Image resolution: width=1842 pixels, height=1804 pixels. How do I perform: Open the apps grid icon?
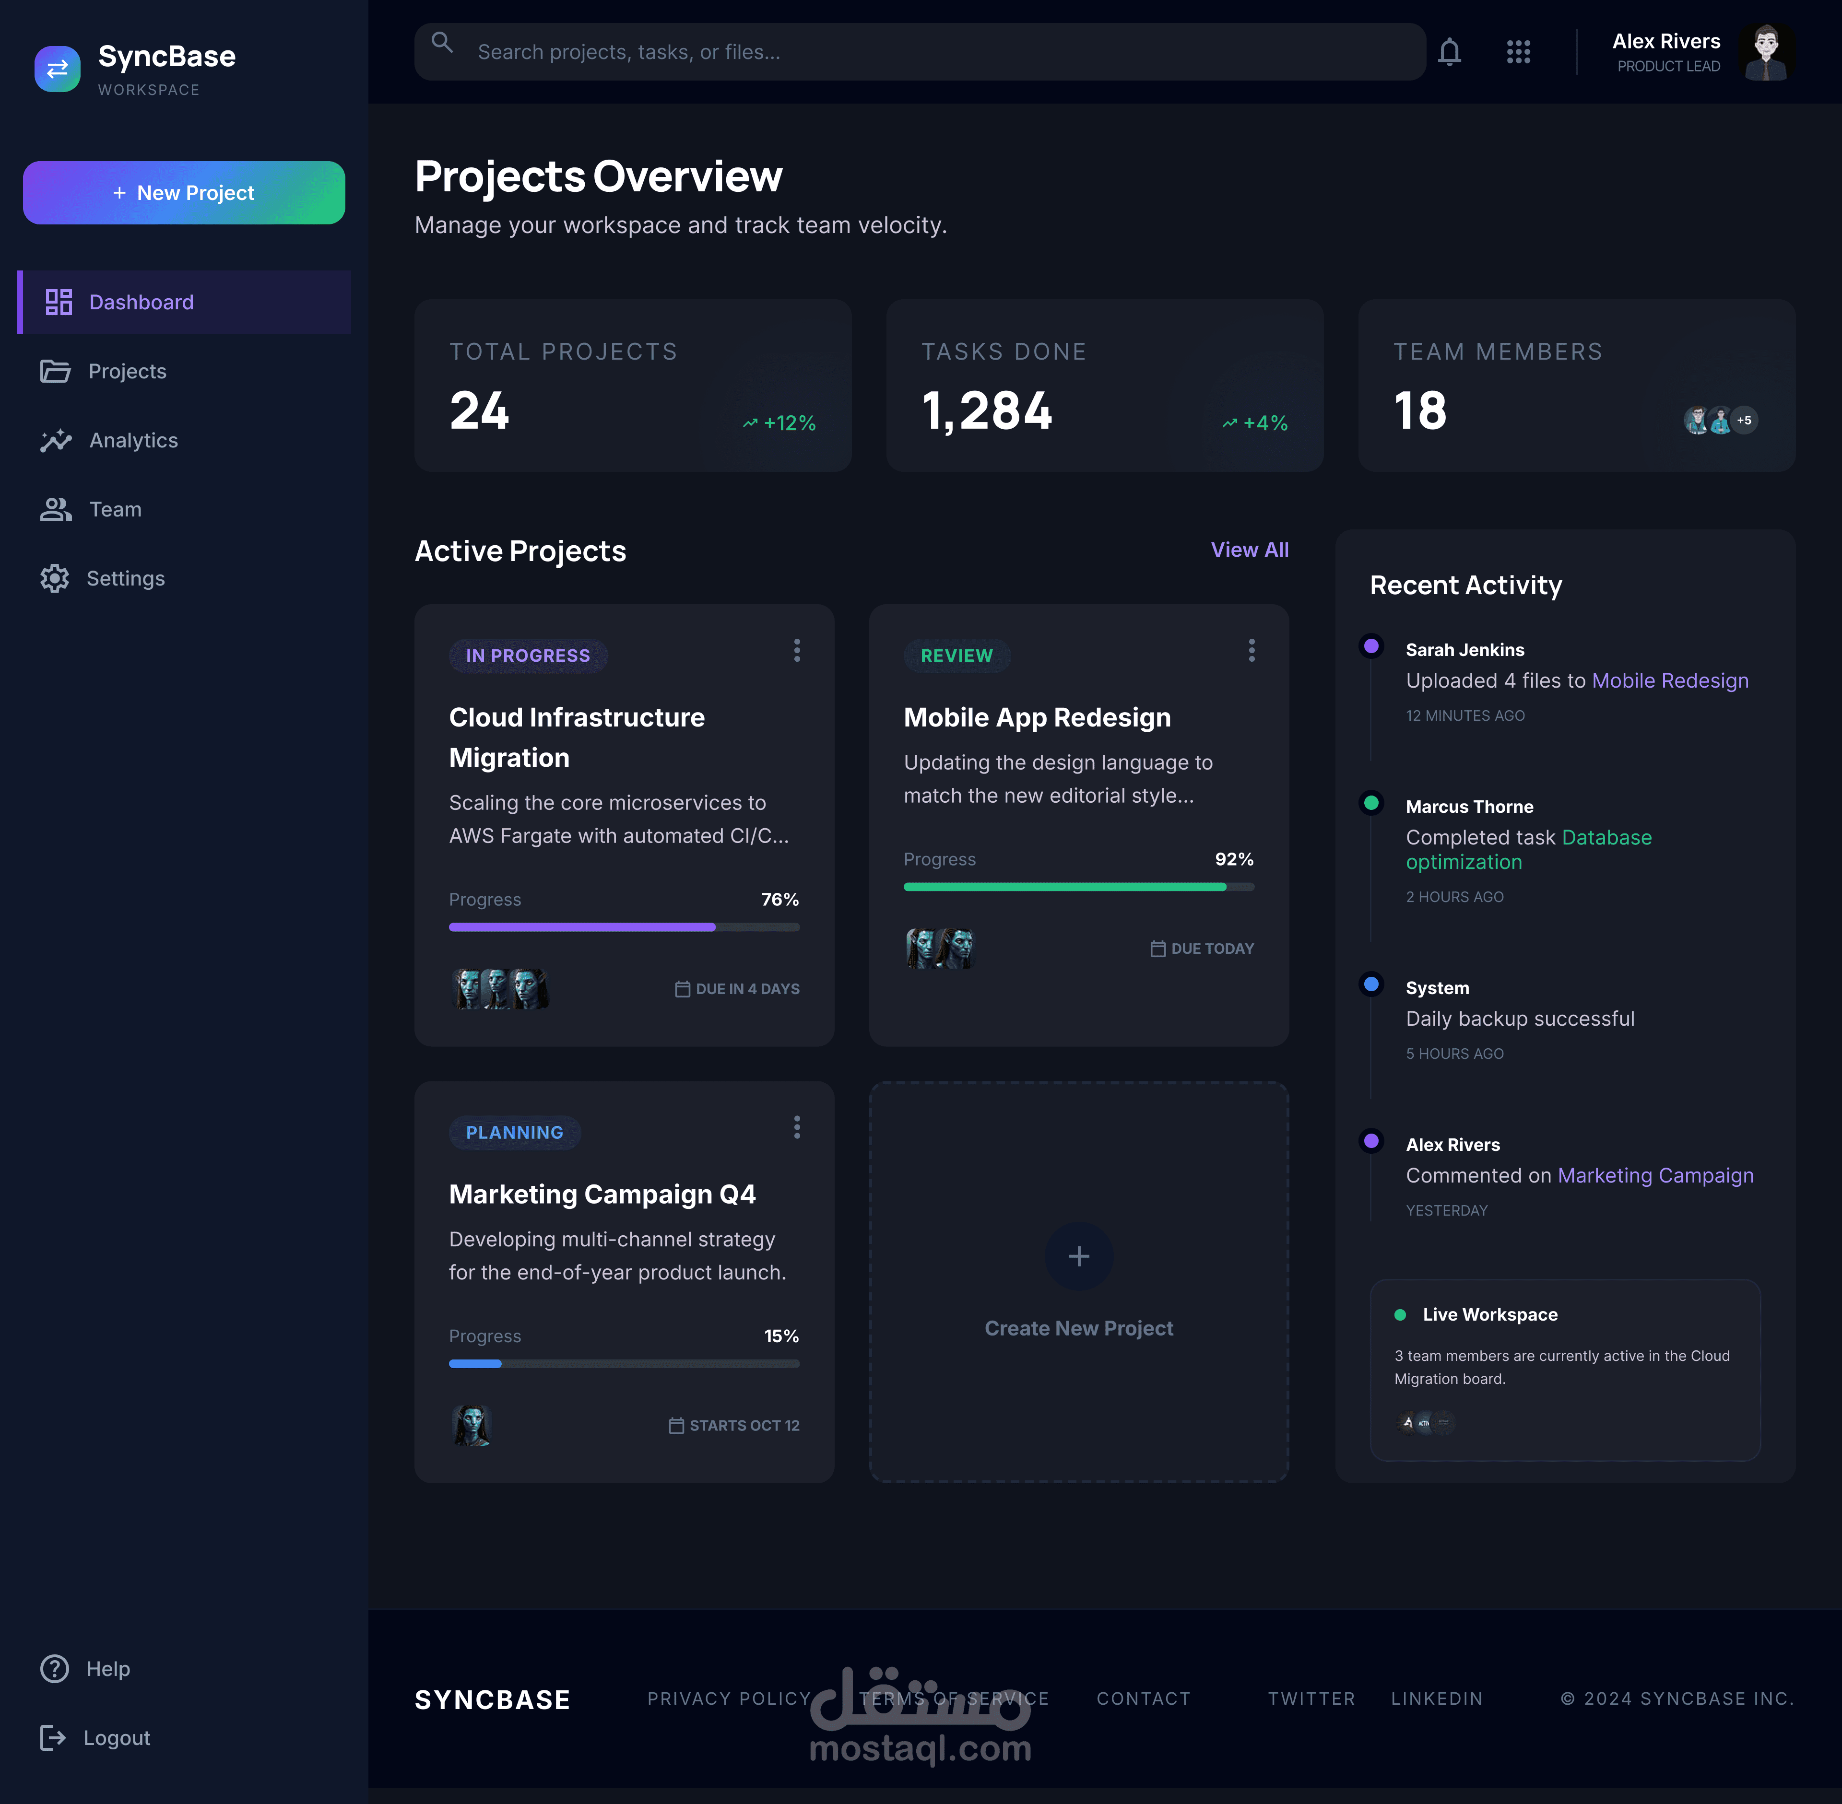pos(1518,52)
